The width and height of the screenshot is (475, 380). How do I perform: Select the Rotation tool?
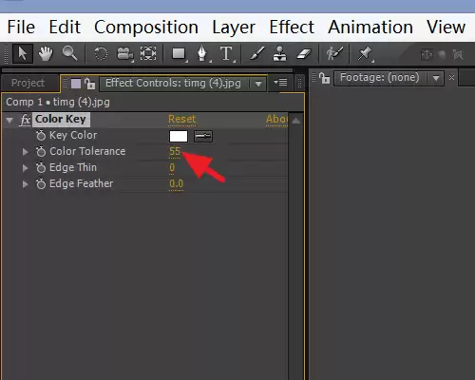click(x=101, y=53)
